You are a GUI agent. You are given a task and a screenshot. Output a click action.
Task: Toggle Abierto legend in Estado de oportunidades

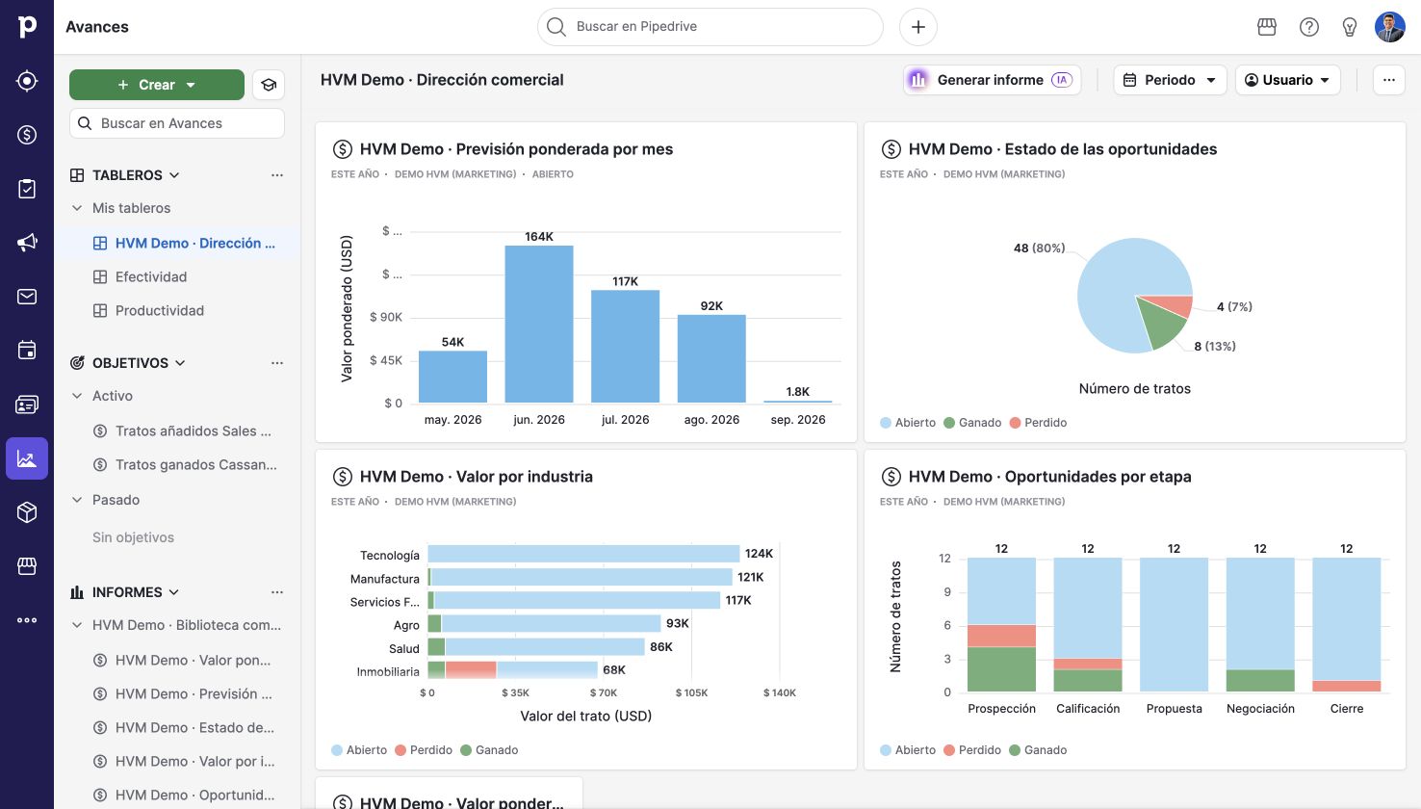pos(908,423)
